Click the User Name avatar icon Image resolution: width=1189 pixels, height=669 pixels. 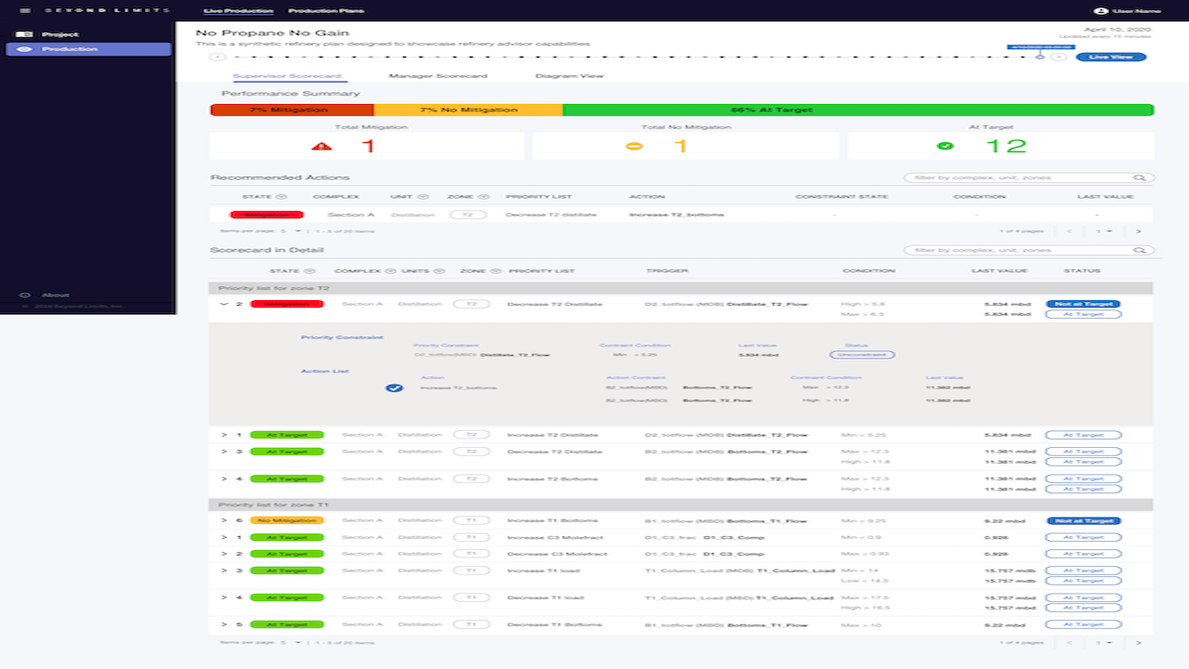[x=1101, y=10]
